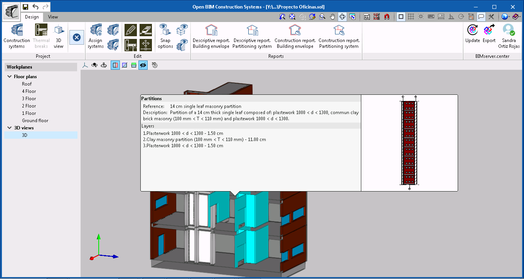Open the Construction systems tool
This screenshot has width=524, height=279.
[16, 36]
